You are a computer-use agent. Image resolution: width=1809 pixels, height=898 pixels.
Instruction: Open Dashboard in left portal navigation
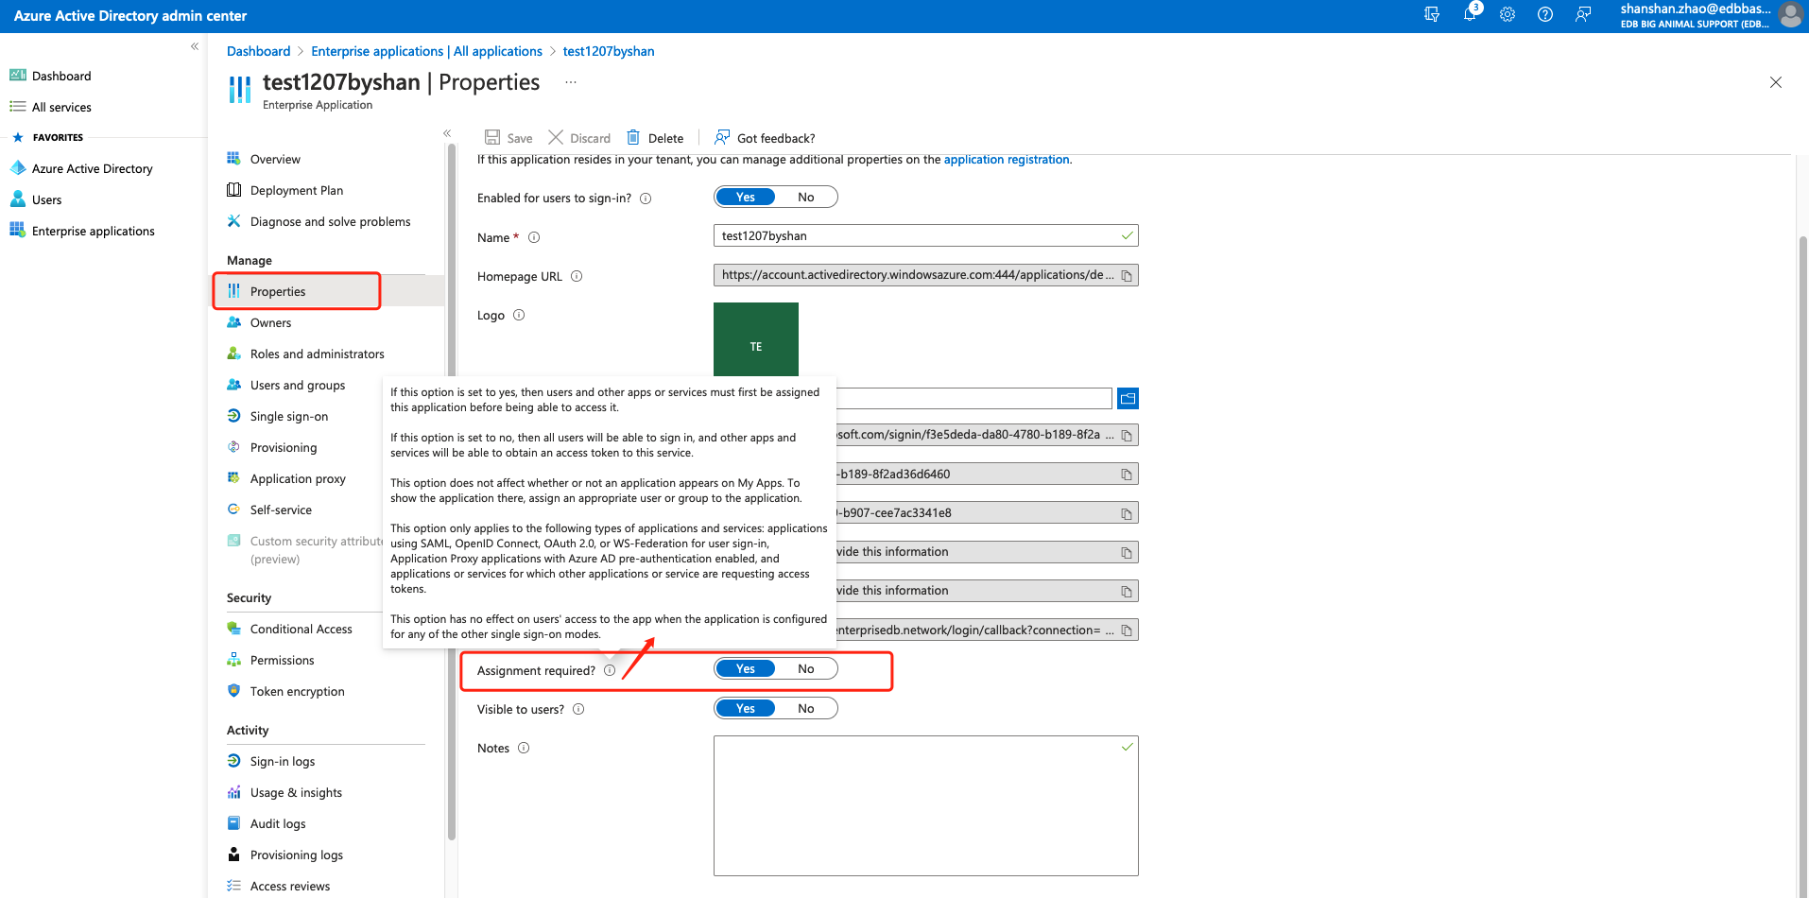point(61,76)
